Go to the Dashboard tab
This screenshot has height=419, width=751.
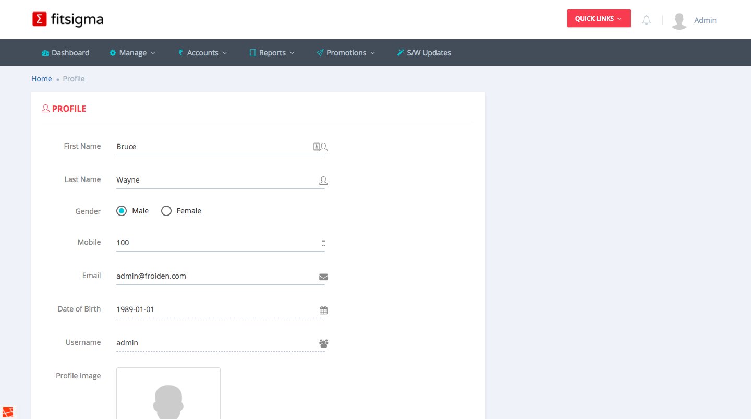point(65,53)
